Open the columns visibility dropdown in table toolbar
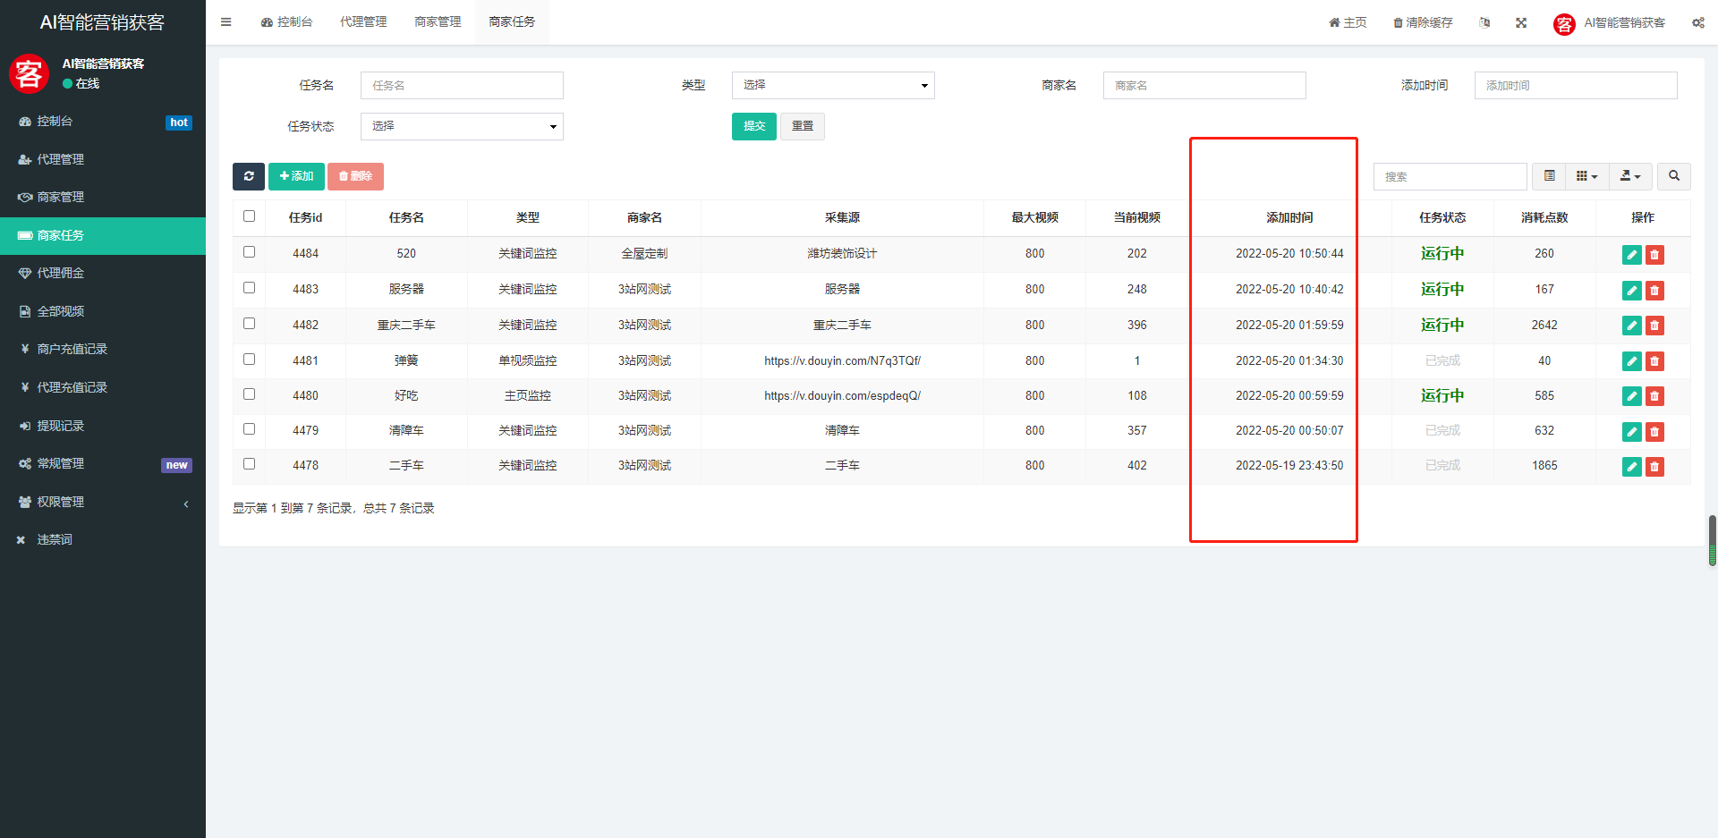 (1586, 176)
